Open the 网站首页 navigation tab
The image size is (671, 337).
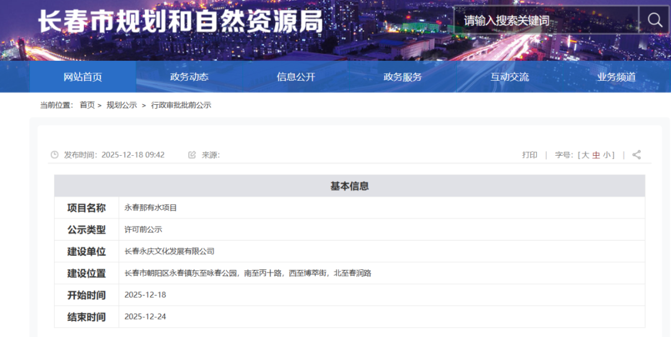(x=83, y=77)
